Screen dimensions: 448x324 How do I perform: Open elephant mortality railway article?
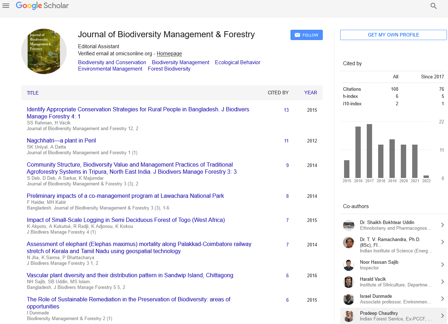(139, 247)
